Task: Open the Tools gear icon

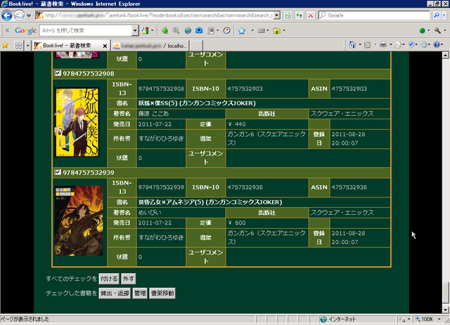Action: (x=424, y=45)
